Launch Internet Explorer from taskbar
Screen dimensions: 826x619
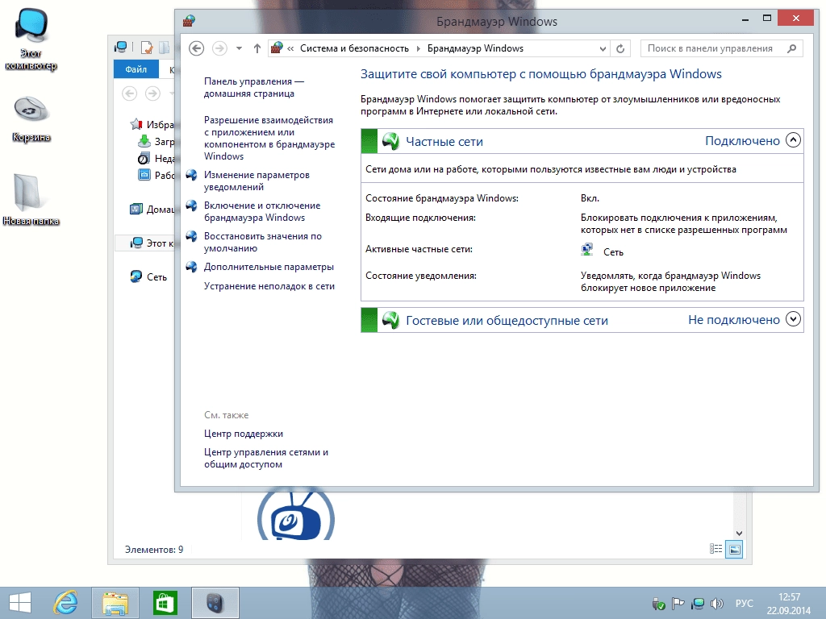point(66,603)
